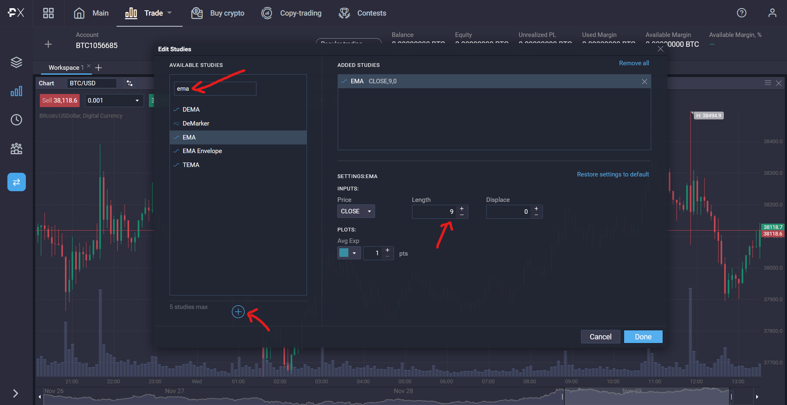Open the bar chart icon in sidebar
The height and width of the screenshot is (405, 787).
16,91
